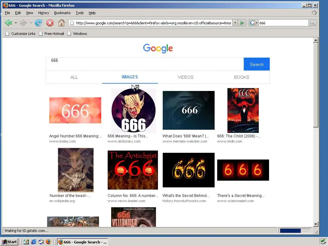The height and width of the screenshot is (246, 328).
Task: Open What's the Secret Behind link
Action: (x=186, y=196)
